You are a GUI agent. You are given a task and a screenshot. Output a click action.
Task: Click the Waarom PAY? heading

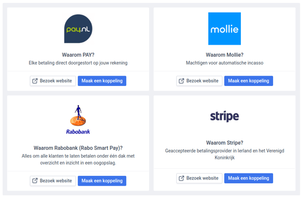point(78,55)
